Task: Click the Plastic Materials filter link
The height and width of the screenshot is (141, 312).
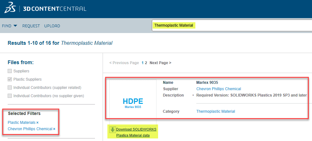Action: 21,123
